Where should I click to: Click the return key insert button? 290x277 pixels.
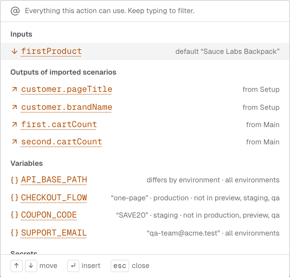(73, 266)
